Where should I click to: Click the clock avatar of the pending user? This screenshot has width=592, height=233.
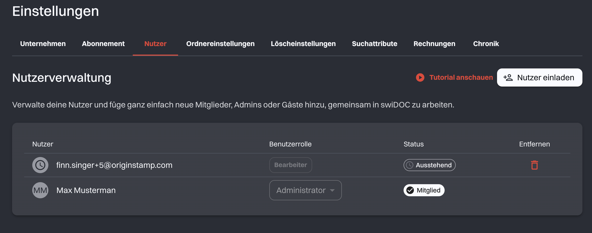[40, 165]
